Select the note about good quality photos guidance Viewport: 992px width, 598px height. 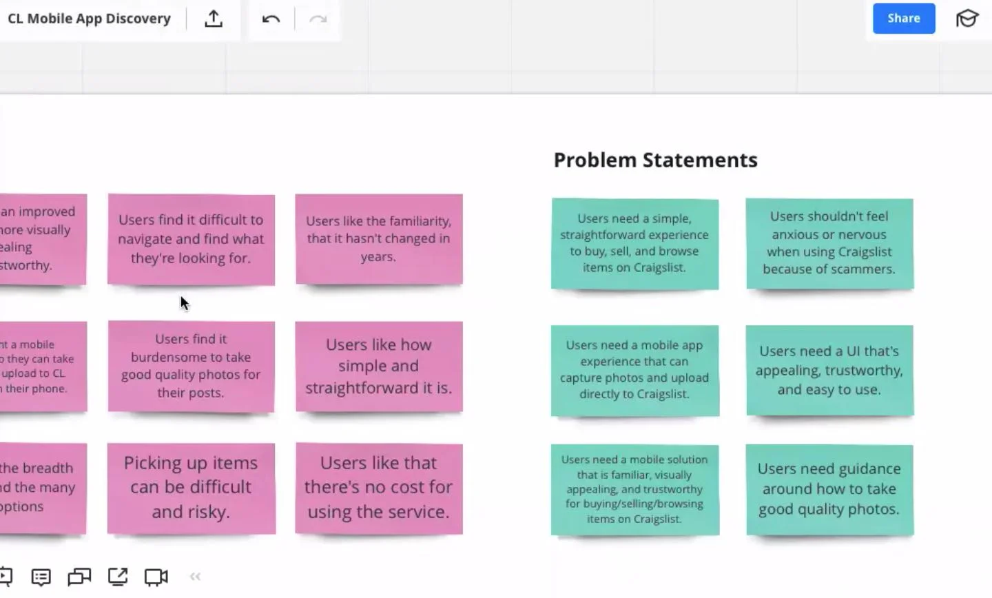tap(829, 489)
